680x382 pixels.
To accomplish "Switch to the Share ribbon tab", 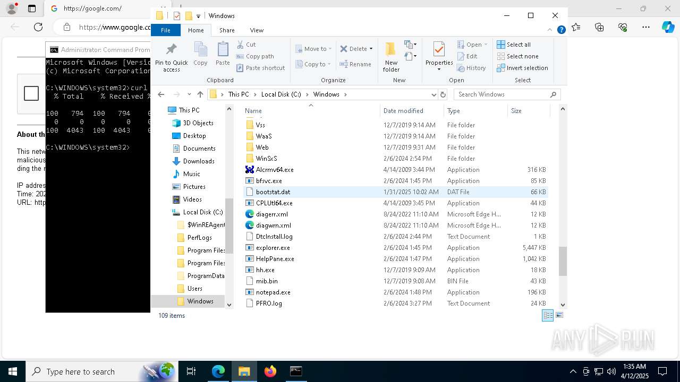I will click(227, 30).
